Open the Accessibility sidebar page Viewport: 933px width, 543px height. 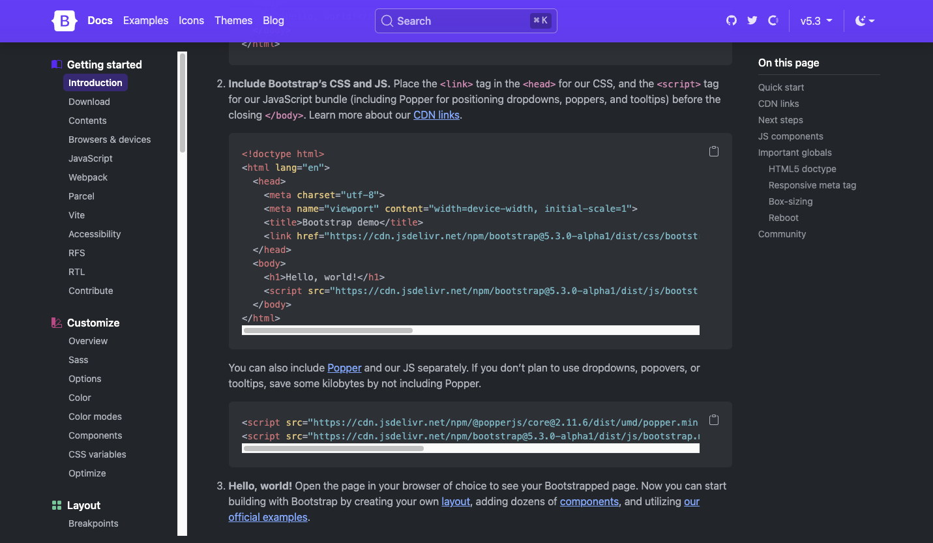pos(95,234)
